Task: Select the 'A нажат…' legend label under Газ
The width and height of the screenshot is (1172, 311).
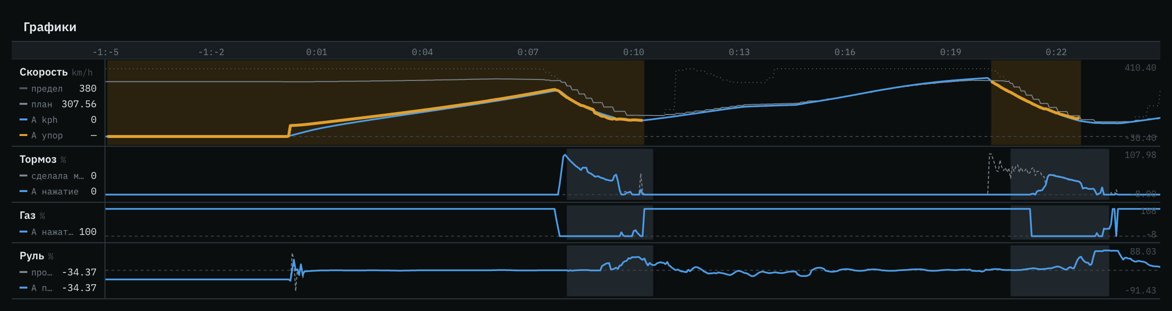Action: coord(52,232)
